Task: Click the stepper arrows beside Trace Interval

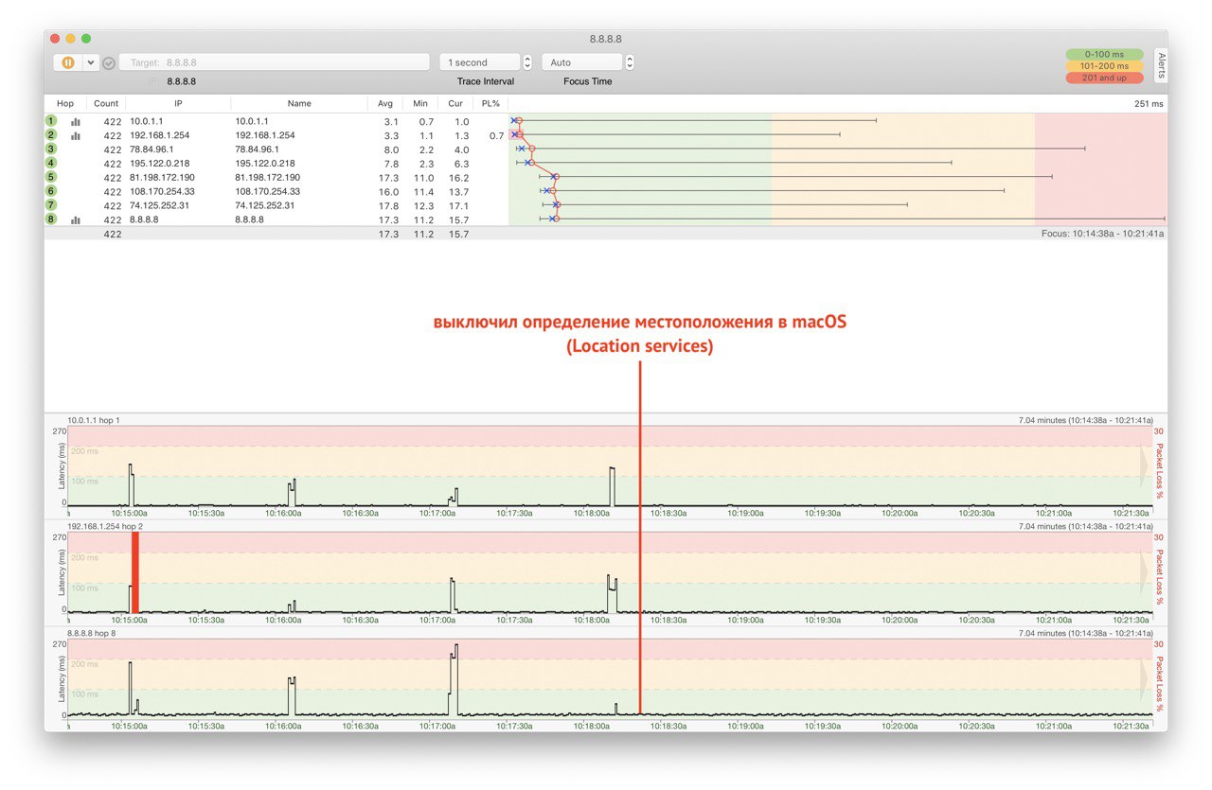Action: pyautogui.click(x=527, y=62)
